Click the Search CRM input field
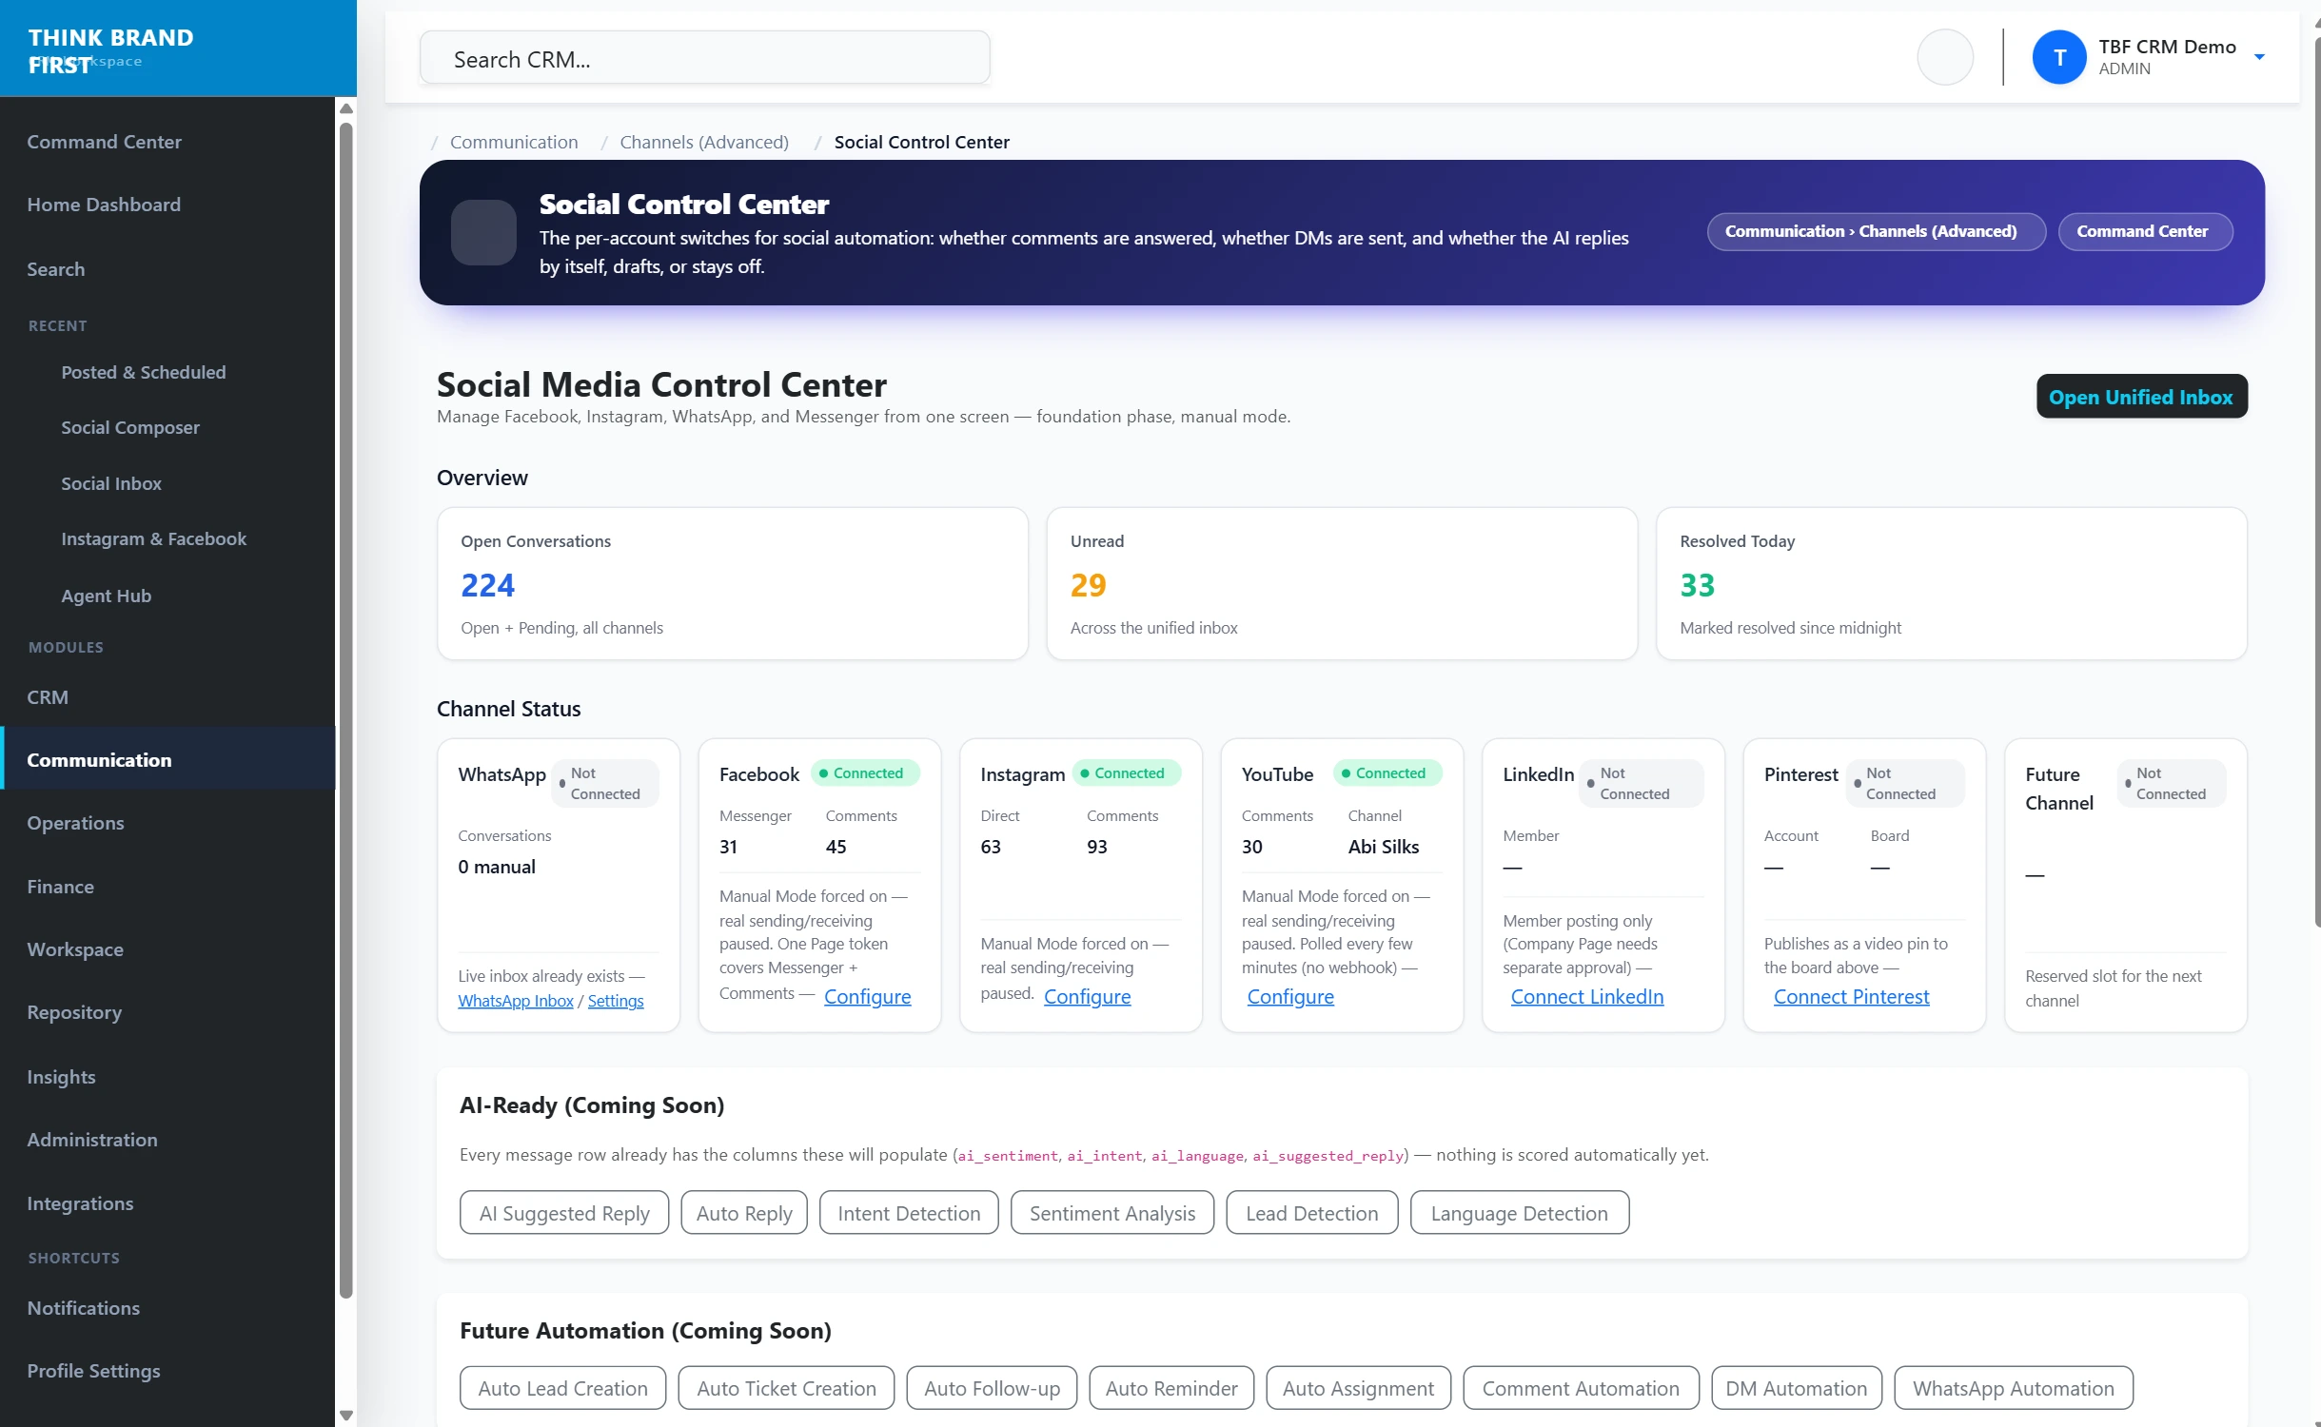 click(x=704, y=58)
